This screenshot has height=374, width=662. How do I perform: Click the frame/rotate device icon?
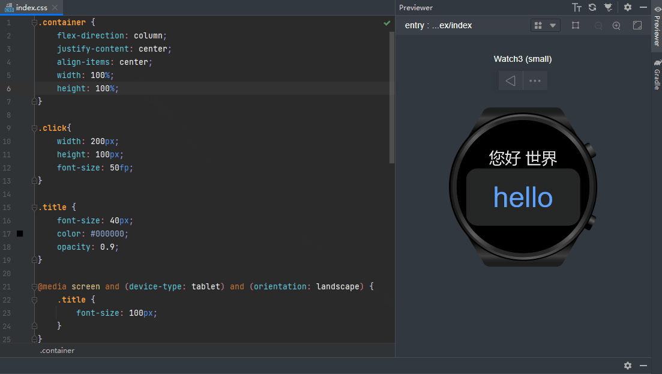576,25
